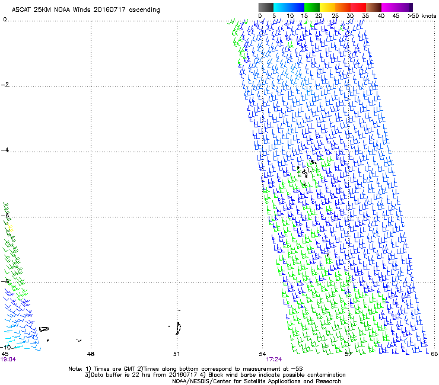Viewport: 439px width, 385px height.
Task: Click the yellow wind barbs near -6 latitude
Action: tap(11, 228)
